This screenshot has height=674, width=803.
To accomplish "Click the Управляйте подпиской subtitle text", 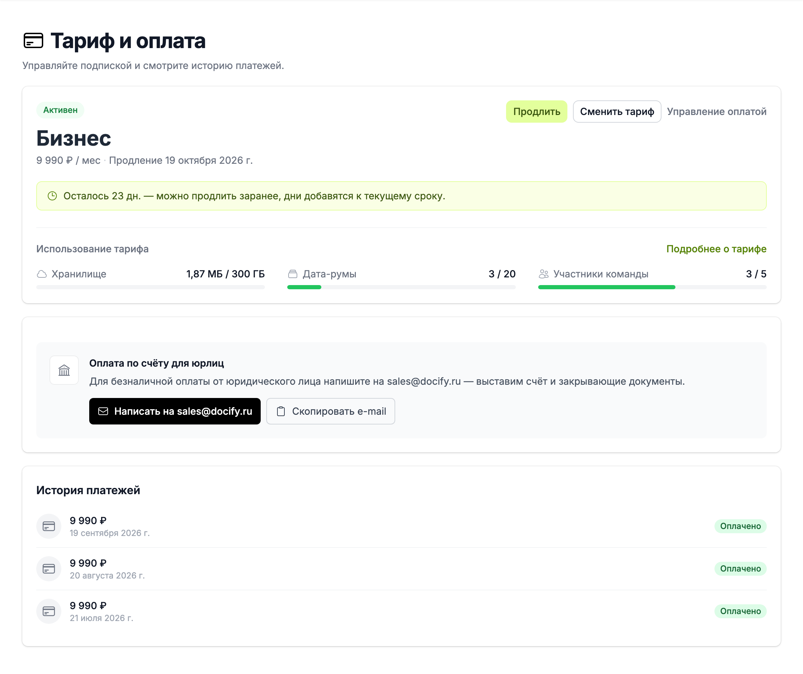I will (153, 66).
